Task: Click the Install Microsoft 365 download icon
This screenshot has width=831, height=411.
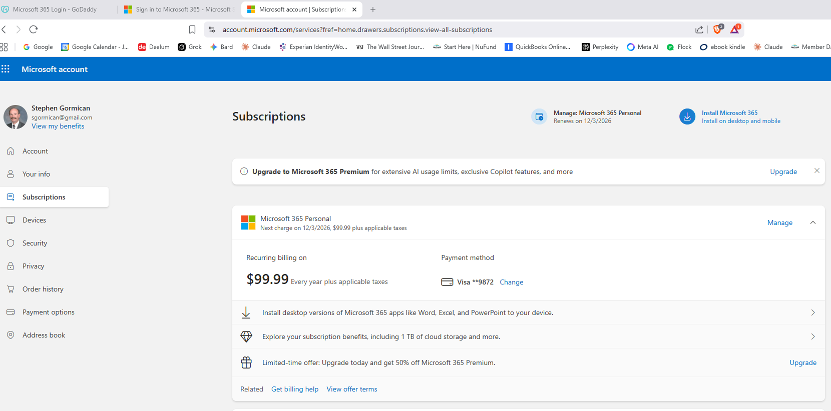Action: click(687, 116)
